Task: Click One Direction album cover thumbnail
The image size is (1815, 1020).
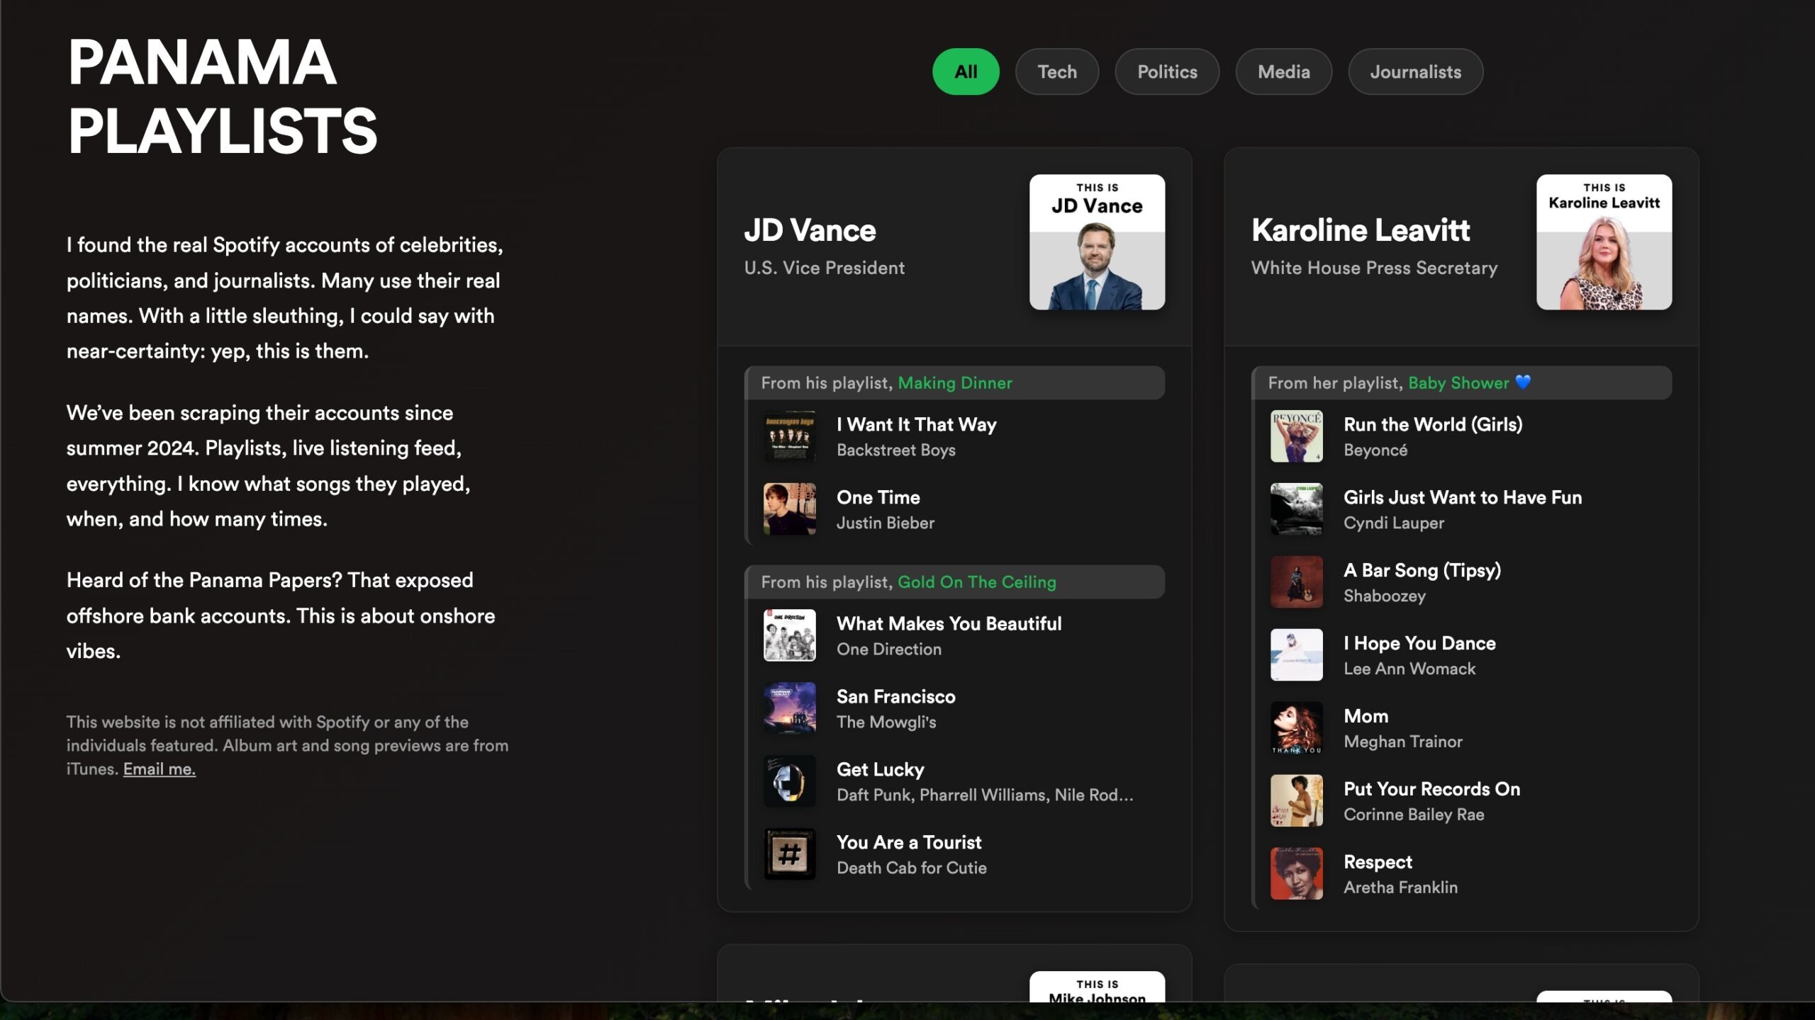Action: pyautogui.click(x=789, y=635)
